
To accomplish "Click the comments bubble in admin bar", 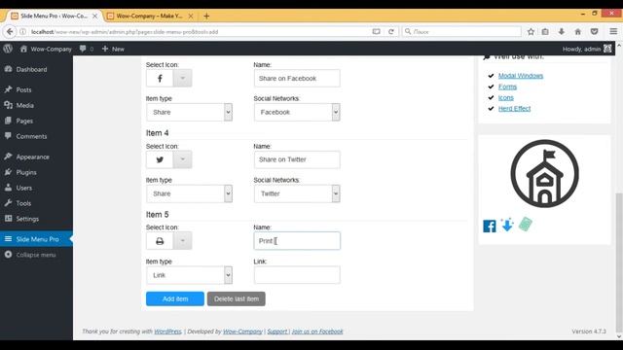I will 87,49.
